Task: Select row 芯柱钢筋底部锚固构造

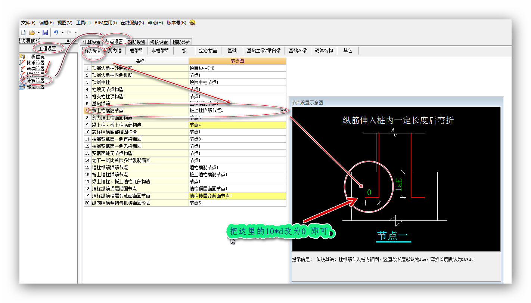Action: (x=185, y=132)
